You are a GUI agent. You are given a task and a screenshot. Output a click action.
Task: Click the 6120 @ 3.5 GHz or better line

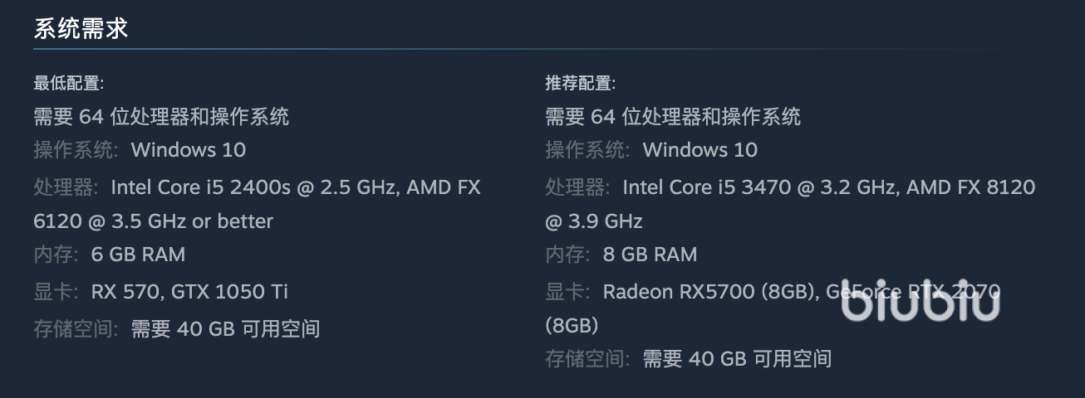click(153, 221)
